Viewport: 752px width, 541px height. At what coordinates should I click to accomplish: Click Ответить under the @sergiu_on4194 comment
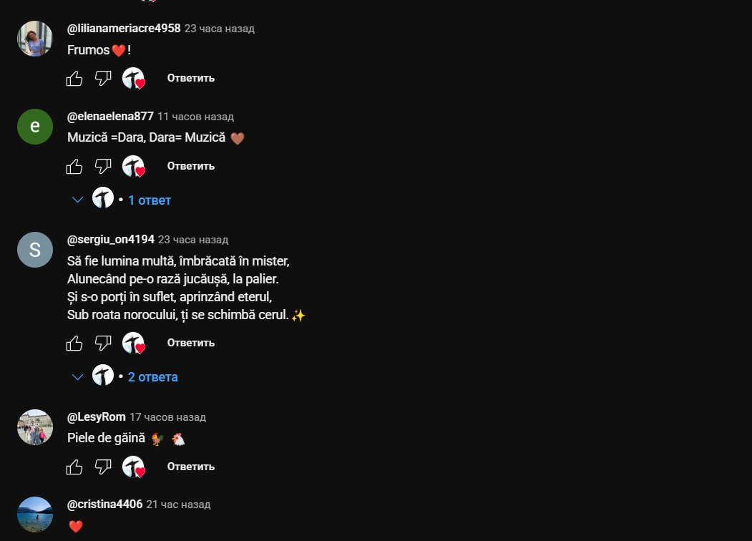click(191, 343)
